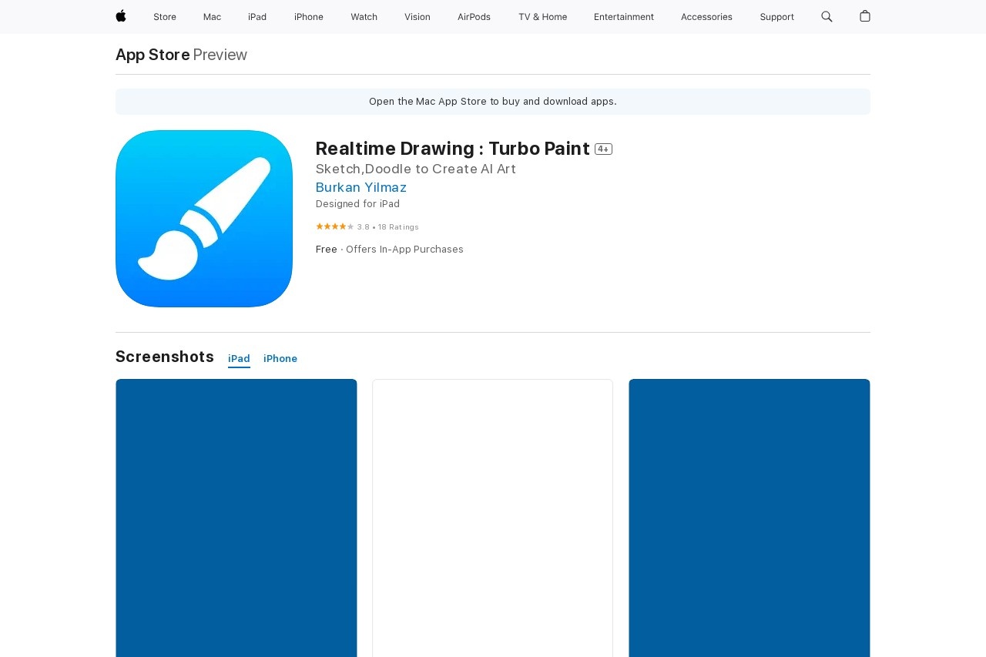This screenshot has height=657, width=986.
Task: Click the 'Screenshots' heading
Action: pyautogui.click(x=165, y=357)
